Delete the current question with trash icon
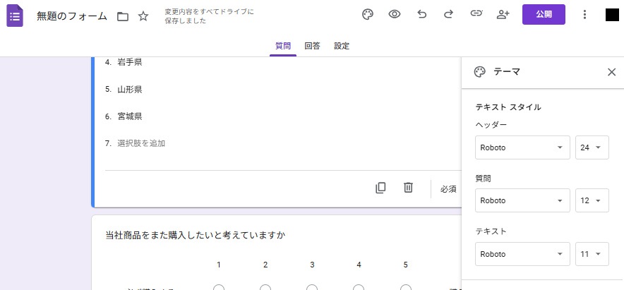The width and height of the screenshot is (624, 290). tap(408, 188)
